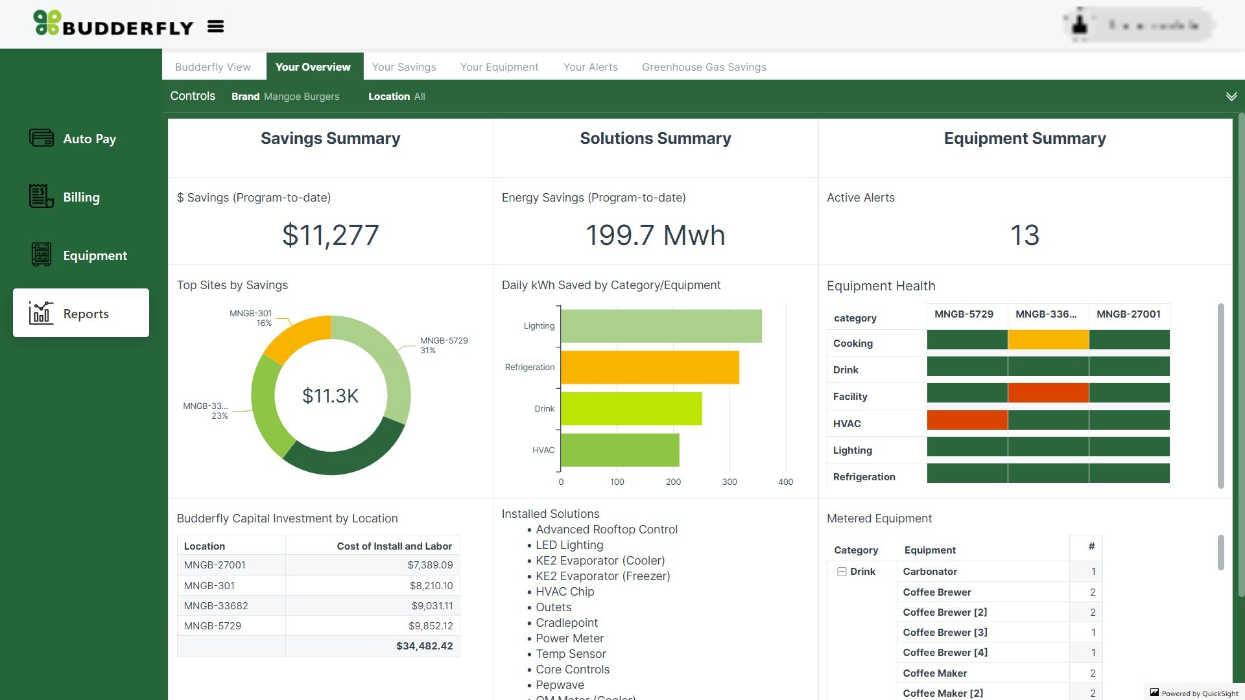Viewport: 1245px width, 700px height.
Task: Switch to the Your Alerts tab
Action: tap(590, 67)
